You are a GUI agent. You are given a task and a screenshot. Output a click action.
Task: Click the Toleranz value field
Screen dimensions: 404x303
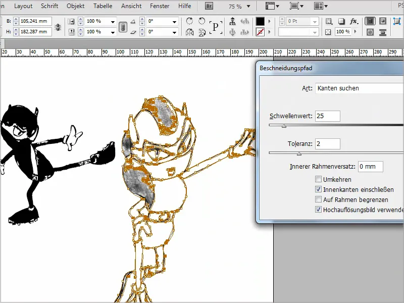click(x=328, y=144)
